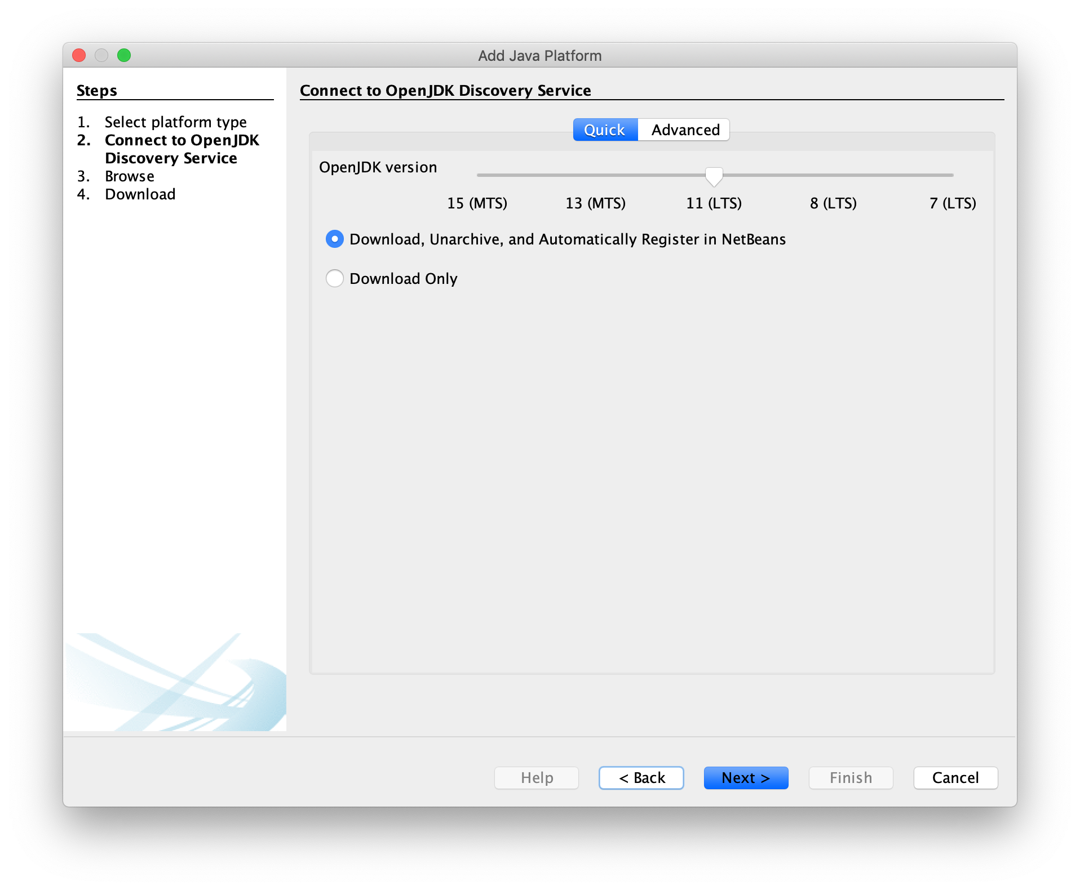Click step 3 Browse
The width and height of the screenshot is (1080, 890).
(x=129, y=176)
